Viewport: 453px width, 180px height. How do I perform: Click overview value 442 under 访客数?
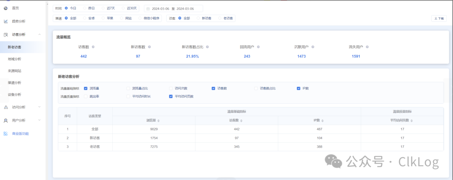(x=83, y=56)
